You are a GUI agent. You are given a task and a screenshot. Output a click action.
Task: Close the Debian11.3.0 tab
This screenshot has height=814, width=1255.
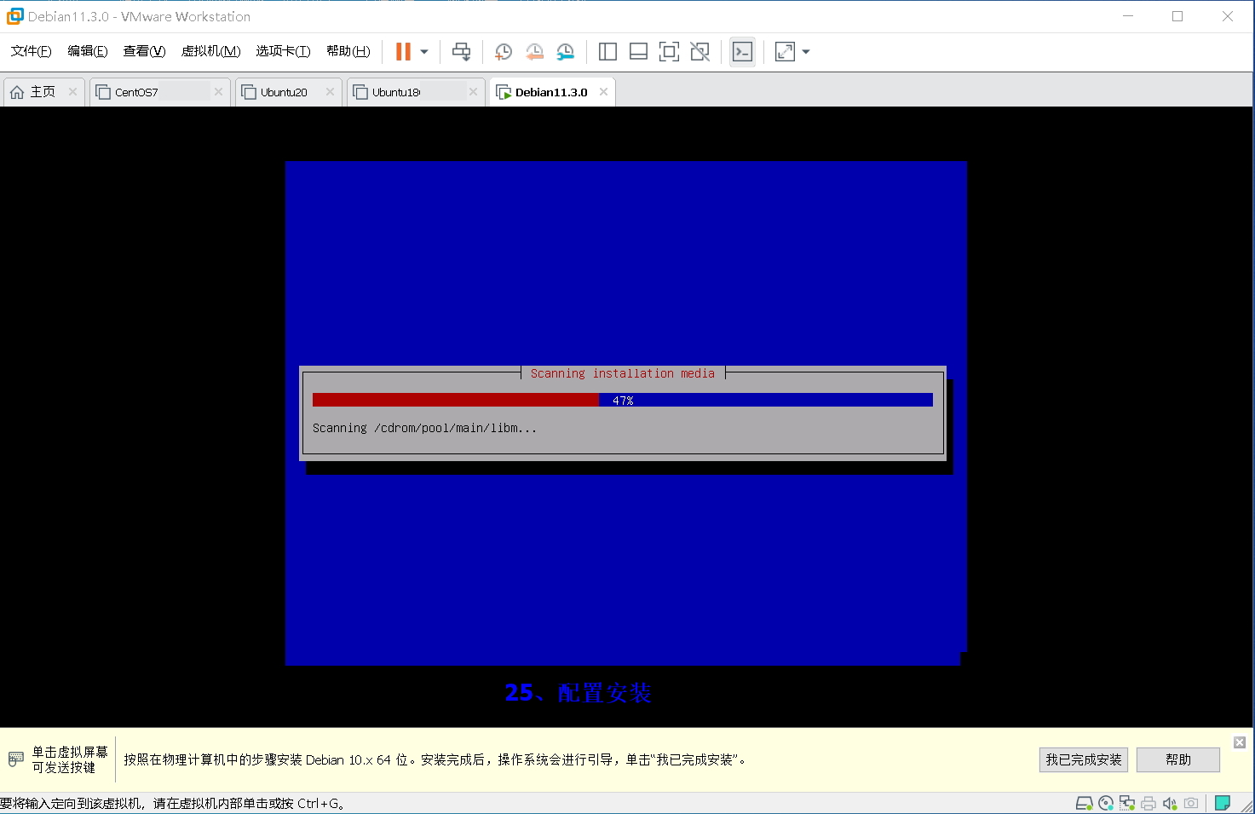[603, 92]
